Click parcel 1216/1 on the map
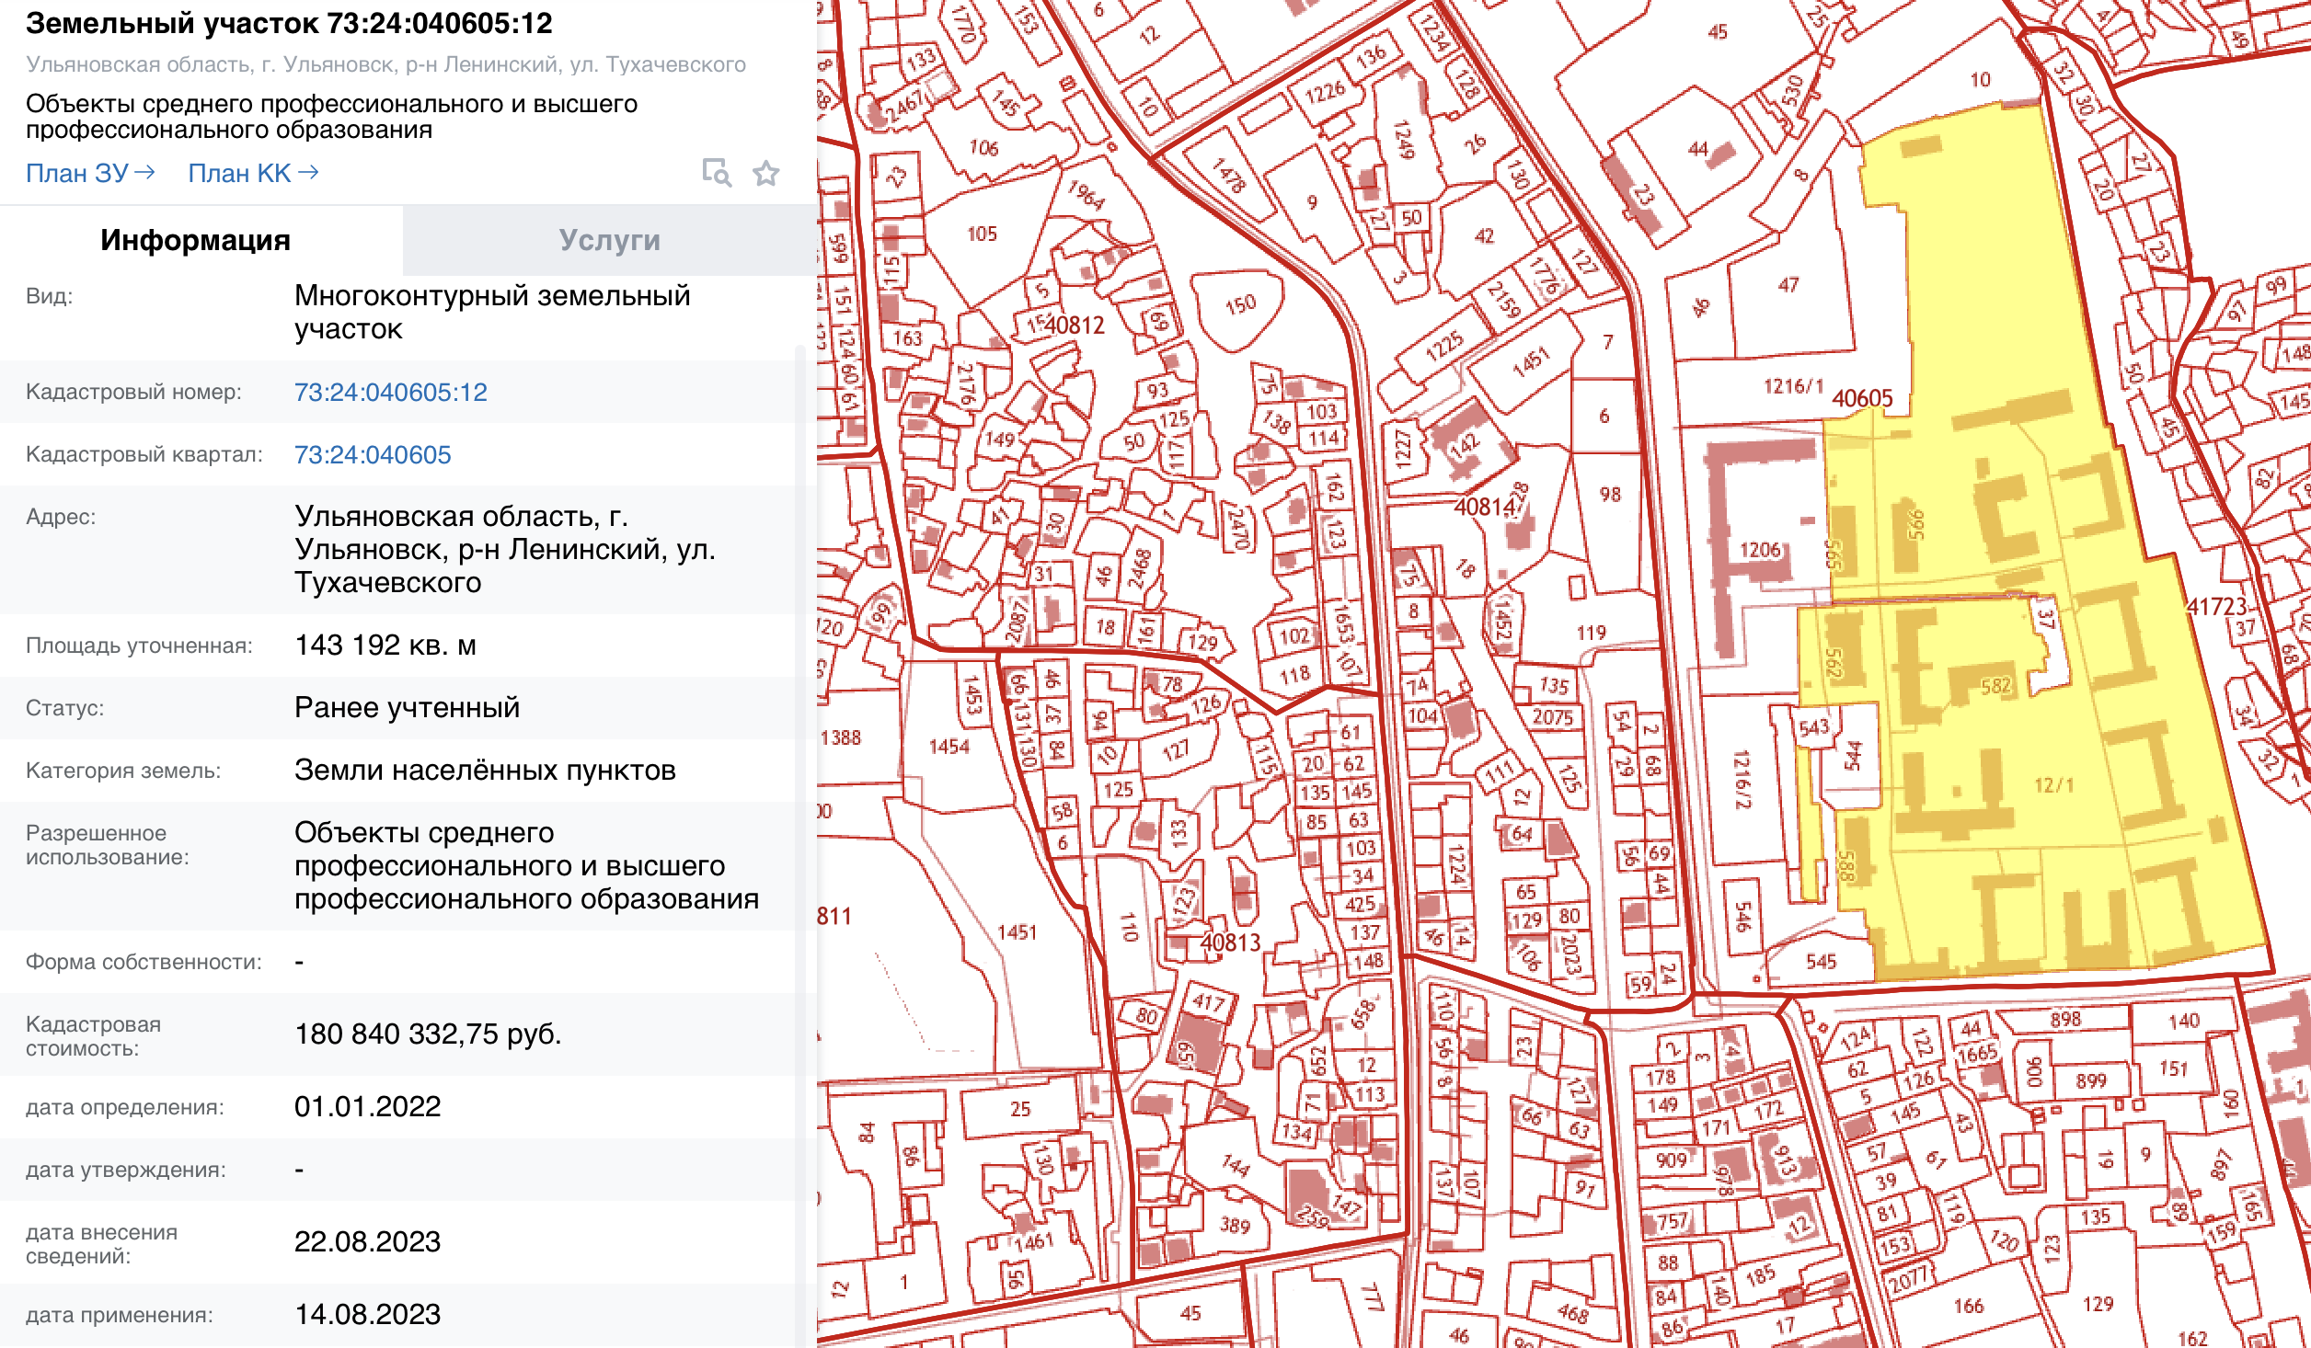The image size is (2311, 1348). point(1792,386)
